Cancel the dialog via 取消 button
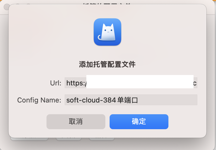Image resolution: width=216 pixels, height=150 pixels. 76,121
